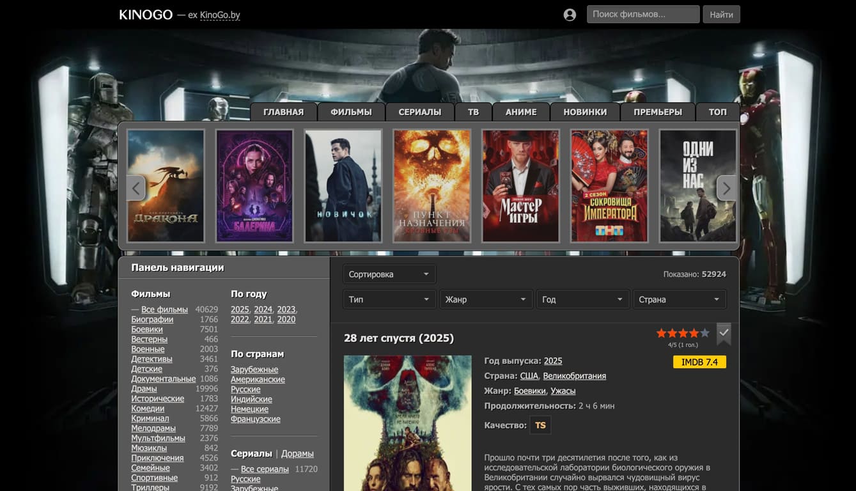The height and width of the screenshot is (491, 856).
Task: Toggle the bookmark checkmark for 28 лет спустя
Action: click(724, 333)
